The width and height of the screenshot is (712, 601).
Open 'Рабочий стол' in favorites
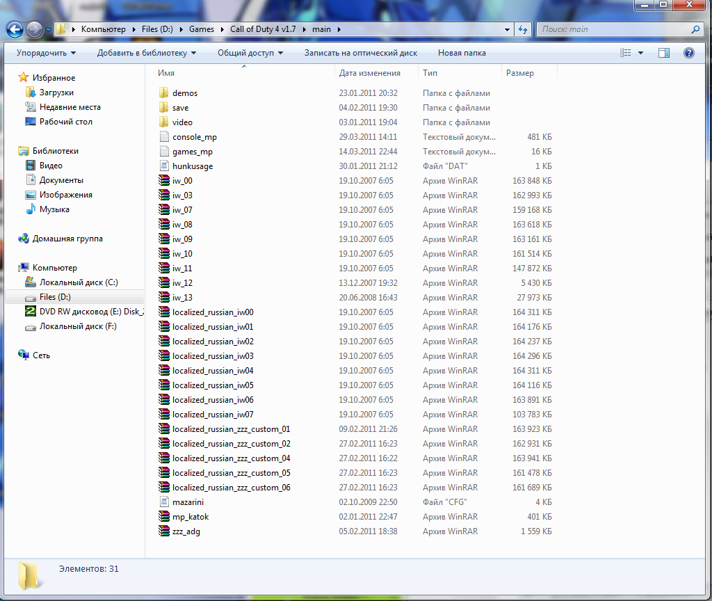(x=66, y=121)
